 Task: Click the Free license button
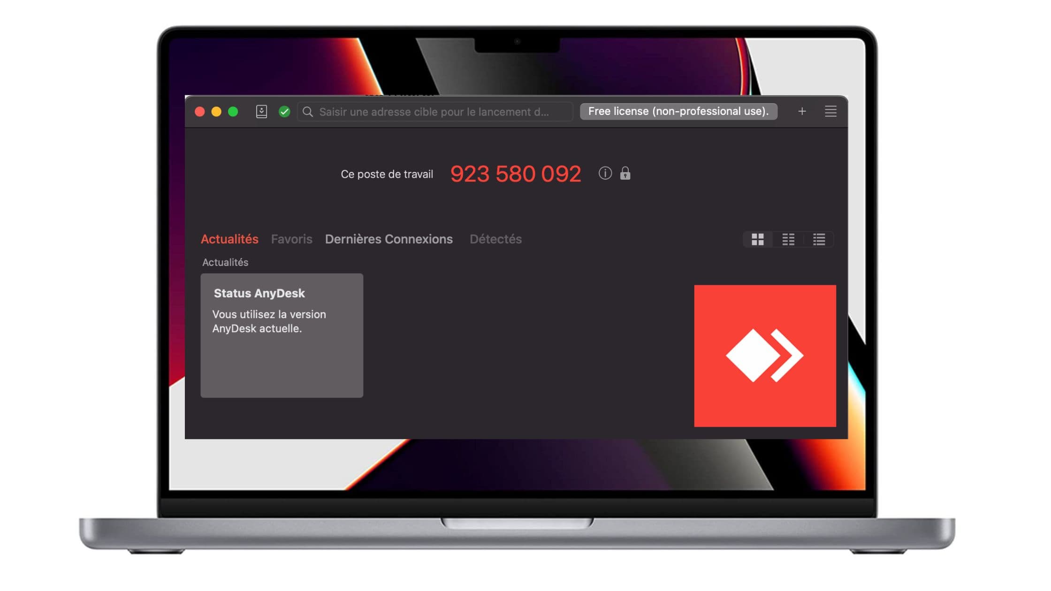coord(678,111)
